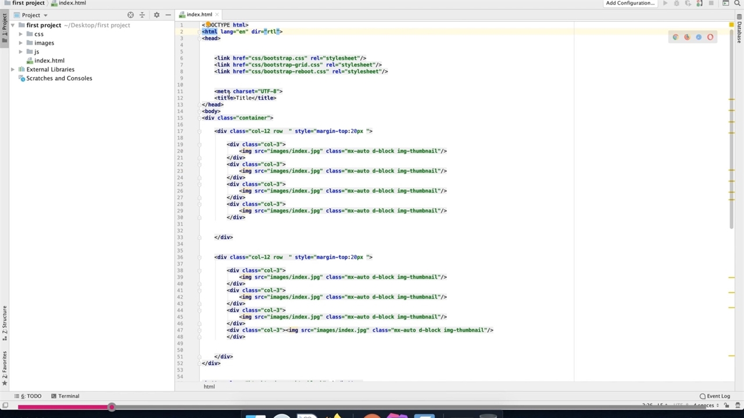Open page in Firefox browser icon
This screenshot has height=418, width=744.
coord(687,37)
